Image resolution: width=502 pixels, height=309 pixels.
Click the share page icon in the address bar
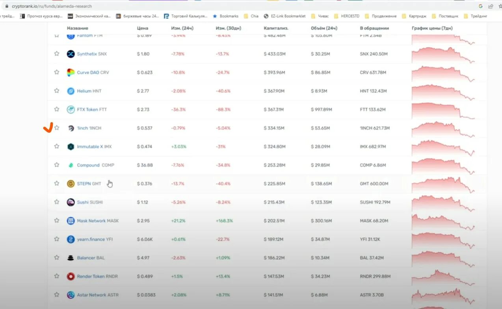(491, 6)
